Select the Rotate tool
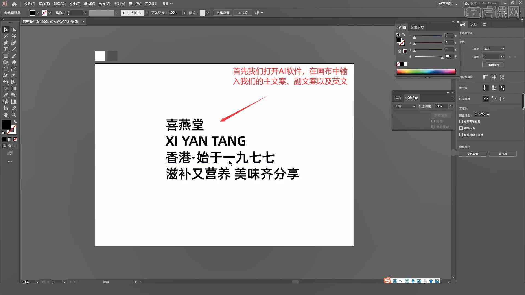The image size is (525, 295). tap(5, 69)
